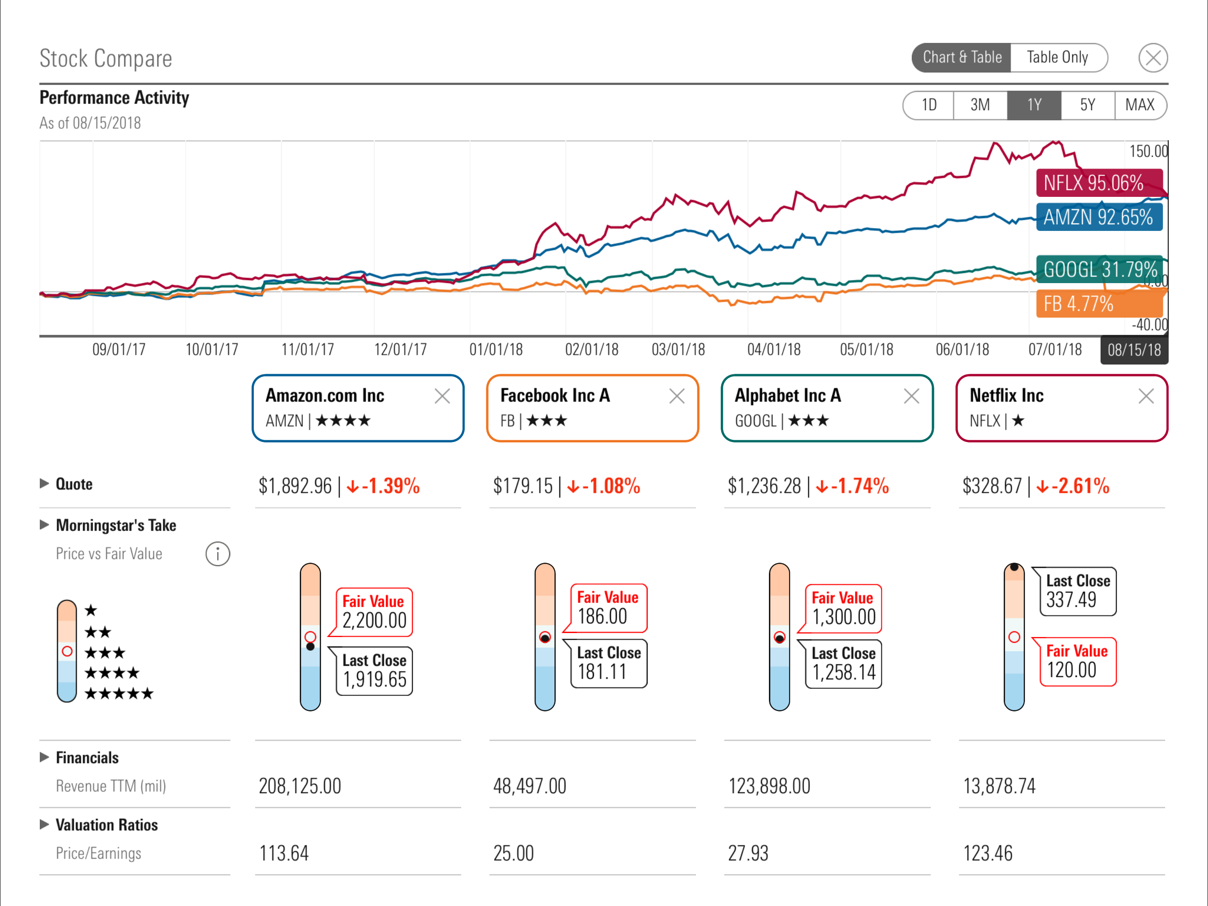1208x906 pixels.
Task: Choose the MAX performance range
Action: click(1140, 105)
